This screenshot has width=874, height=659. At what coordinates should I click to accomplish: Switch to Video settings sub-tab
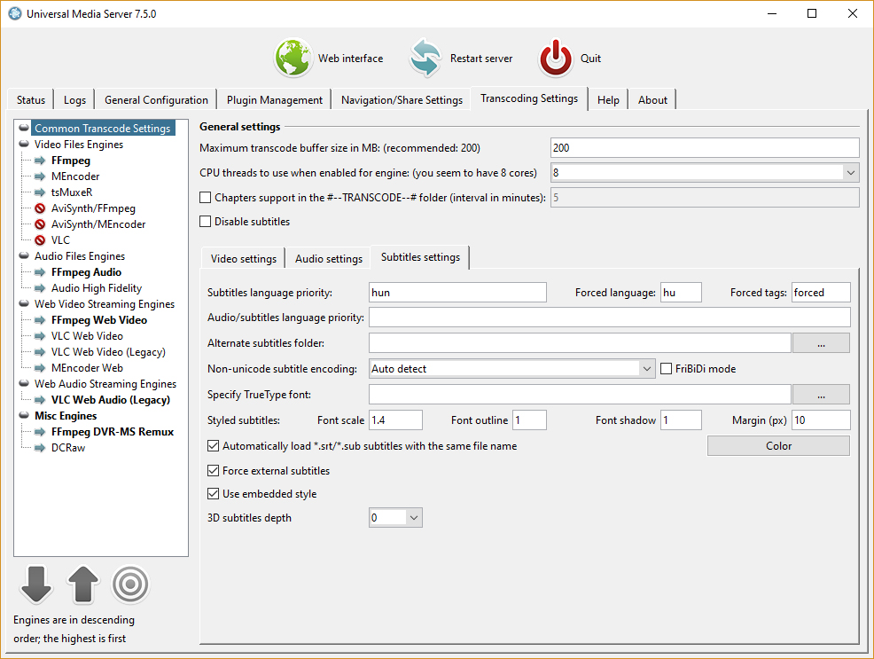(244, 259)
